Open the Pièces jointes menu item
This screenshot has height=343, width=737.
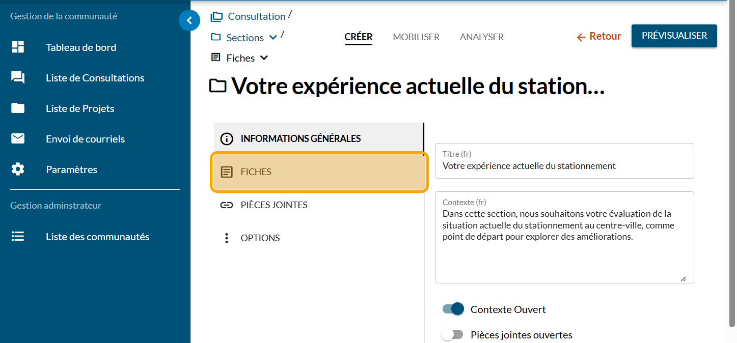click(x=274, y=205)
